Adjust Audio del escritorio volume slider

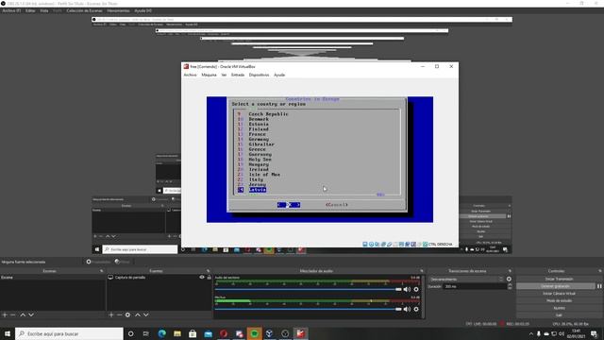pos(309,289)
